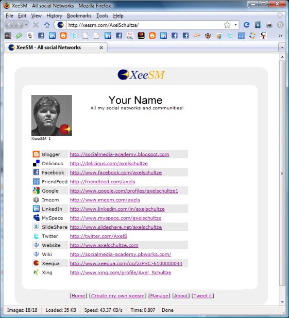Select the XeeSM - All social Networks tab
289x318 pixels.
point(56,47)
